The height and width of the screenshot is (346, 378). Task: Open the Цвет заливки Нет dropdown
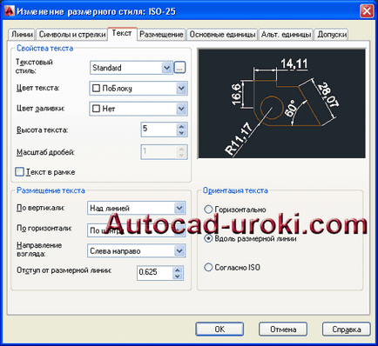[x=181, y=109]
